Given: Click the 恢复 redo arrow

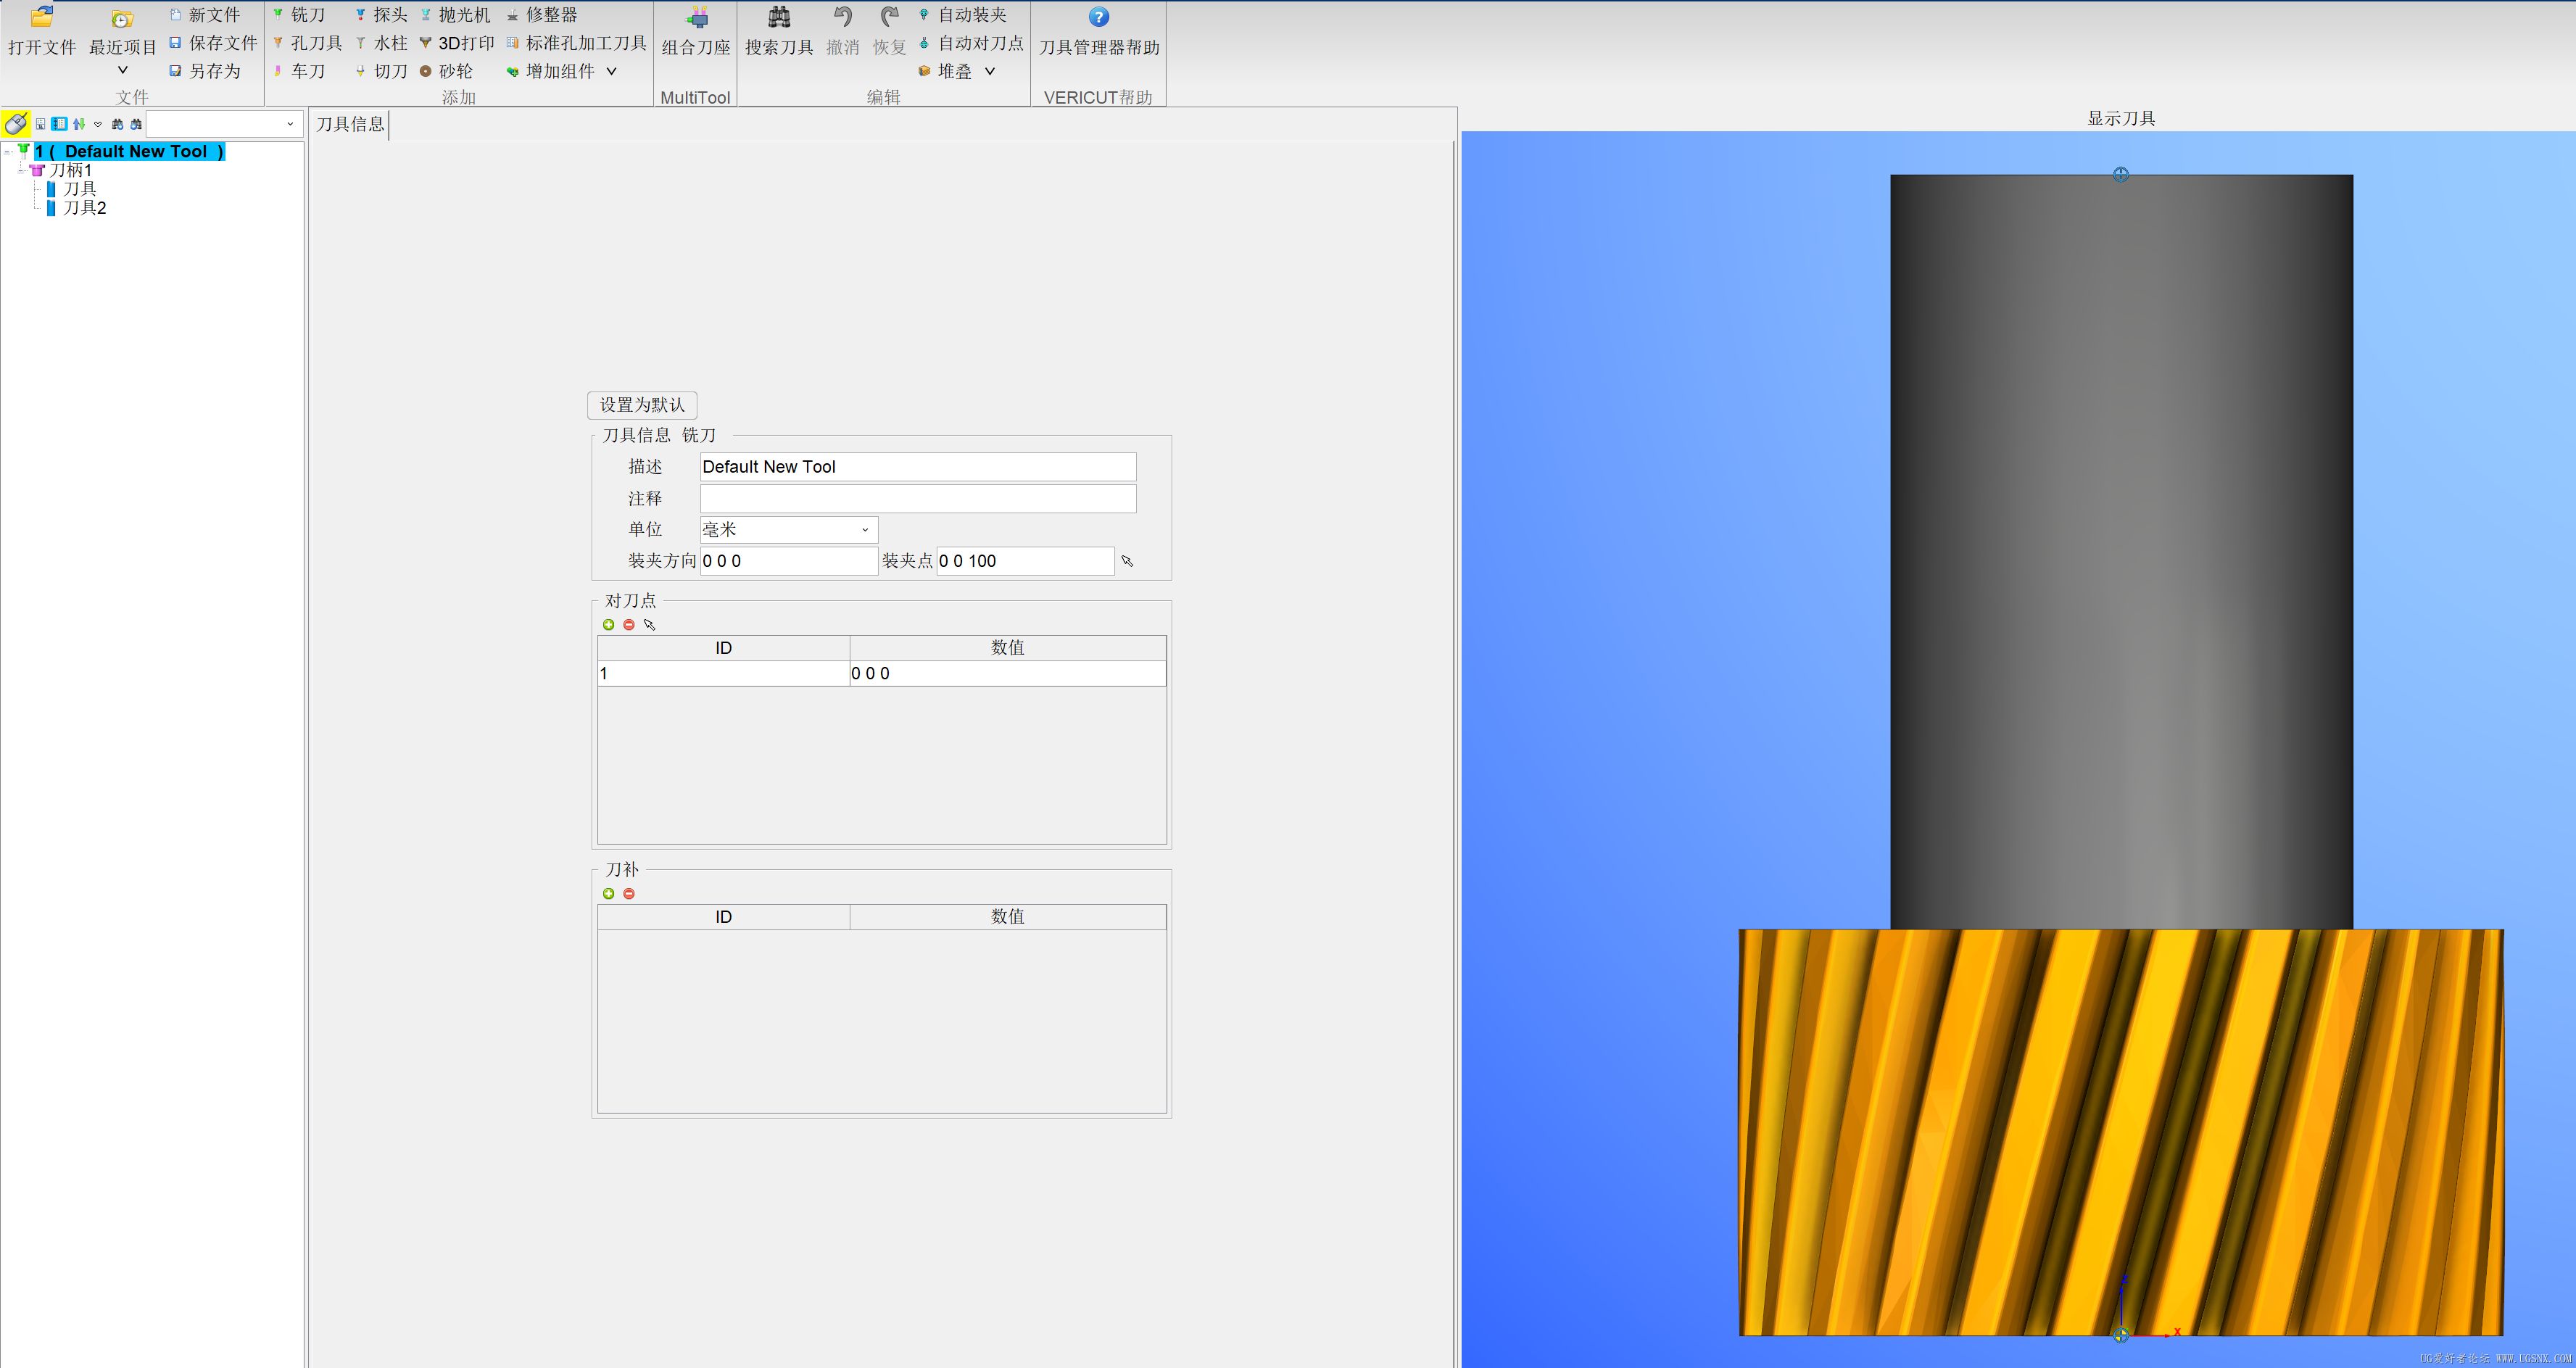Looking at the screenshot, I should click(889, 17).
